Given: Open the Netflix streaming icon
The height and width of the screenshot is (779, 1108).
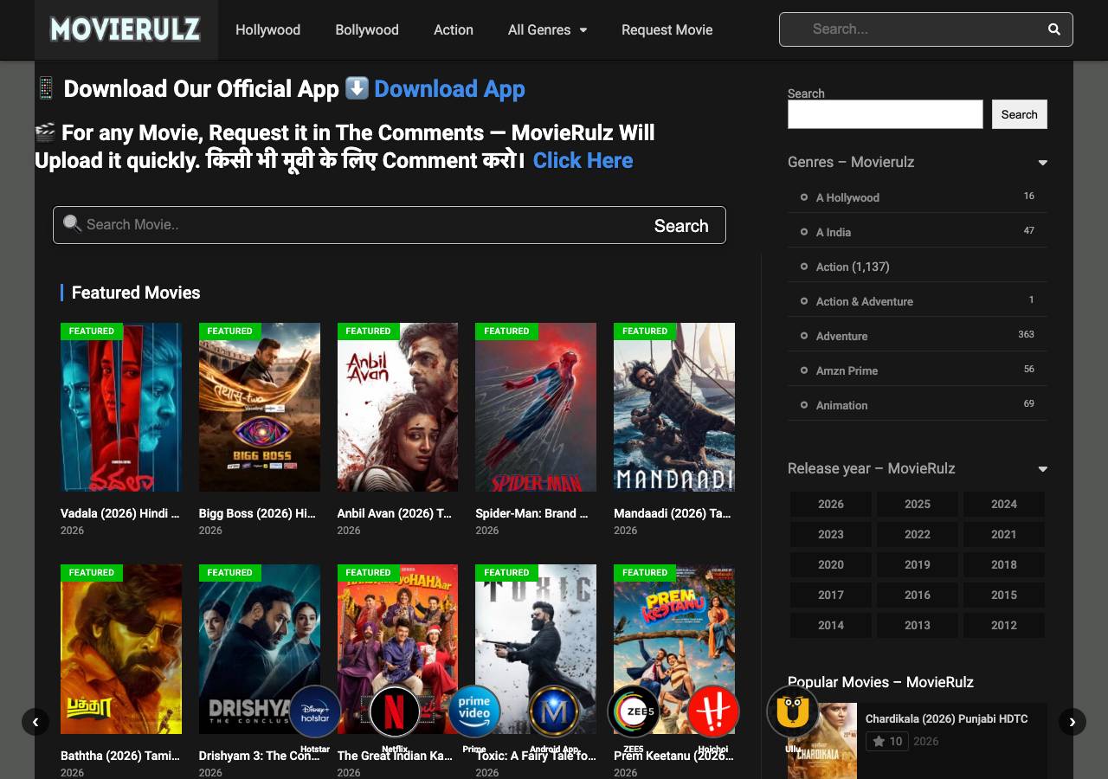Looking at the screenshot, I should pyautogui.click(x=395, y=712).
